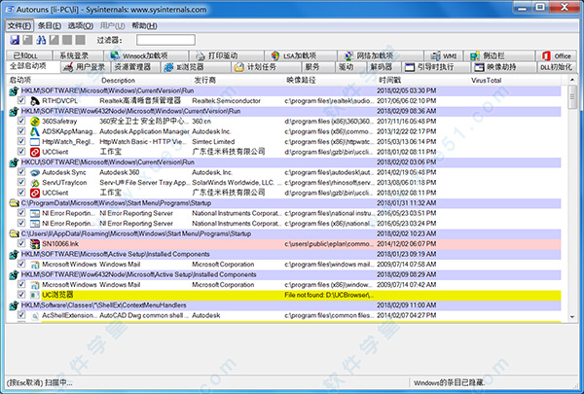Toggle the AcShellExtension entry checkbox
Image resolution: width=584 pixels, height=394 pixels.
21,315
